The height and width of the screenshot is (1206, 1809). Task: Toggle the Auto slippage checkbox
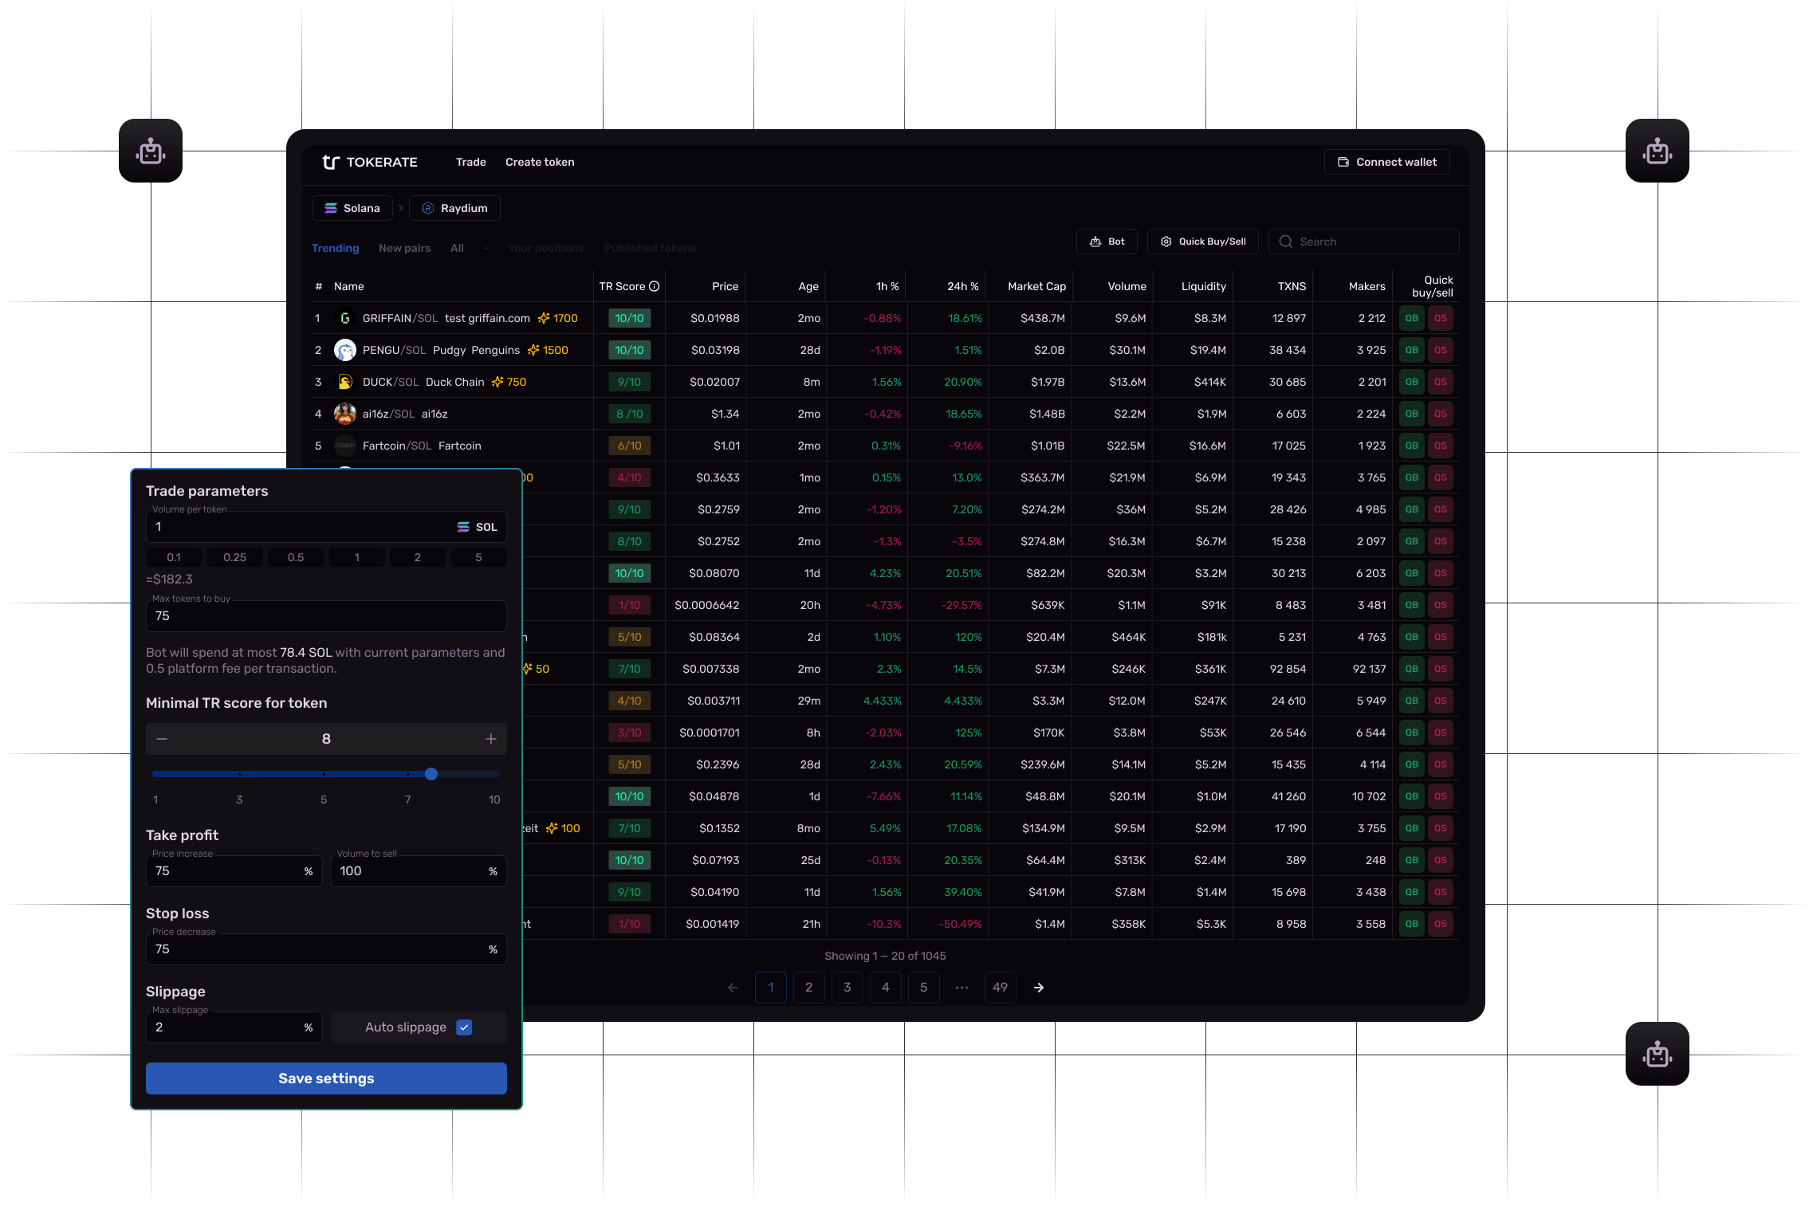pyautogui.click(x=464, y=1027)
